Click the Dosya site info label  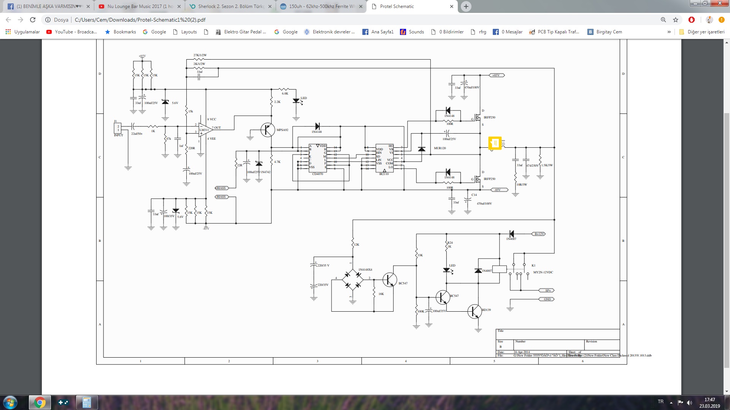coord(61,20)
